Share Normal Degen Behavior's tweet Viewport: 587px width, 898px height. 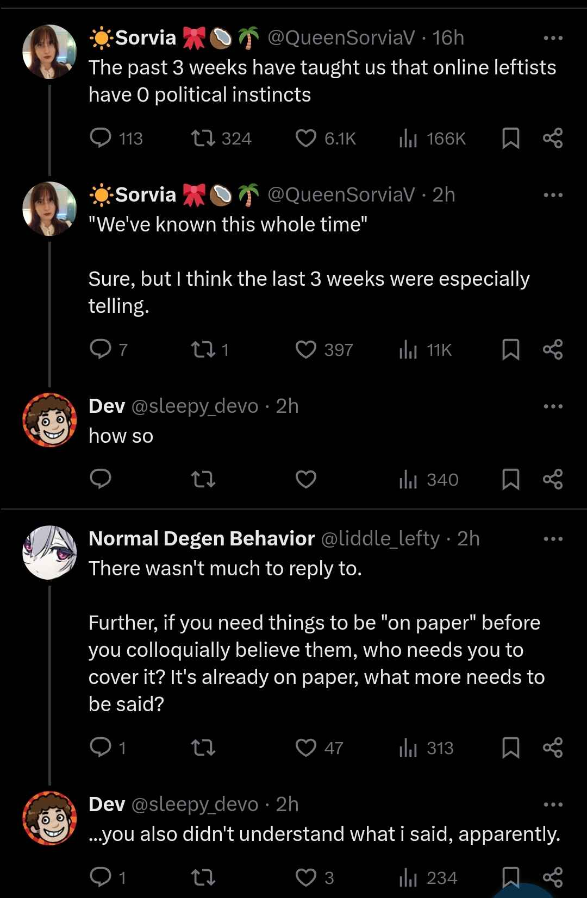click(x=553, y=748)
